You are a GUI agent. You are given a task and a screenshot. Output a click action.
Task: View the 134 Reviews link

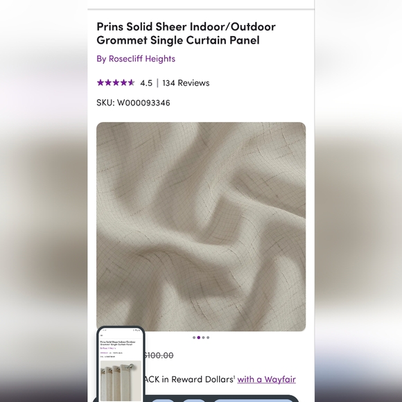[186, 82]
